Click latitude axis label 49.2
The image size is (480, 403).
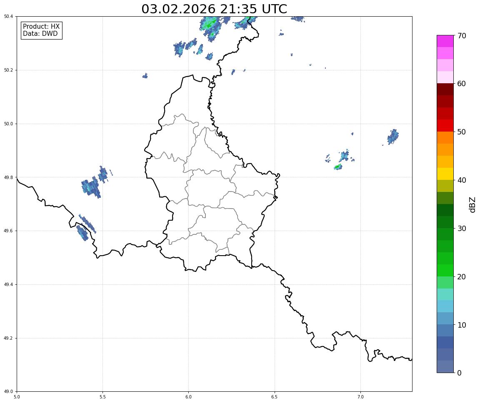pos(9,338)
